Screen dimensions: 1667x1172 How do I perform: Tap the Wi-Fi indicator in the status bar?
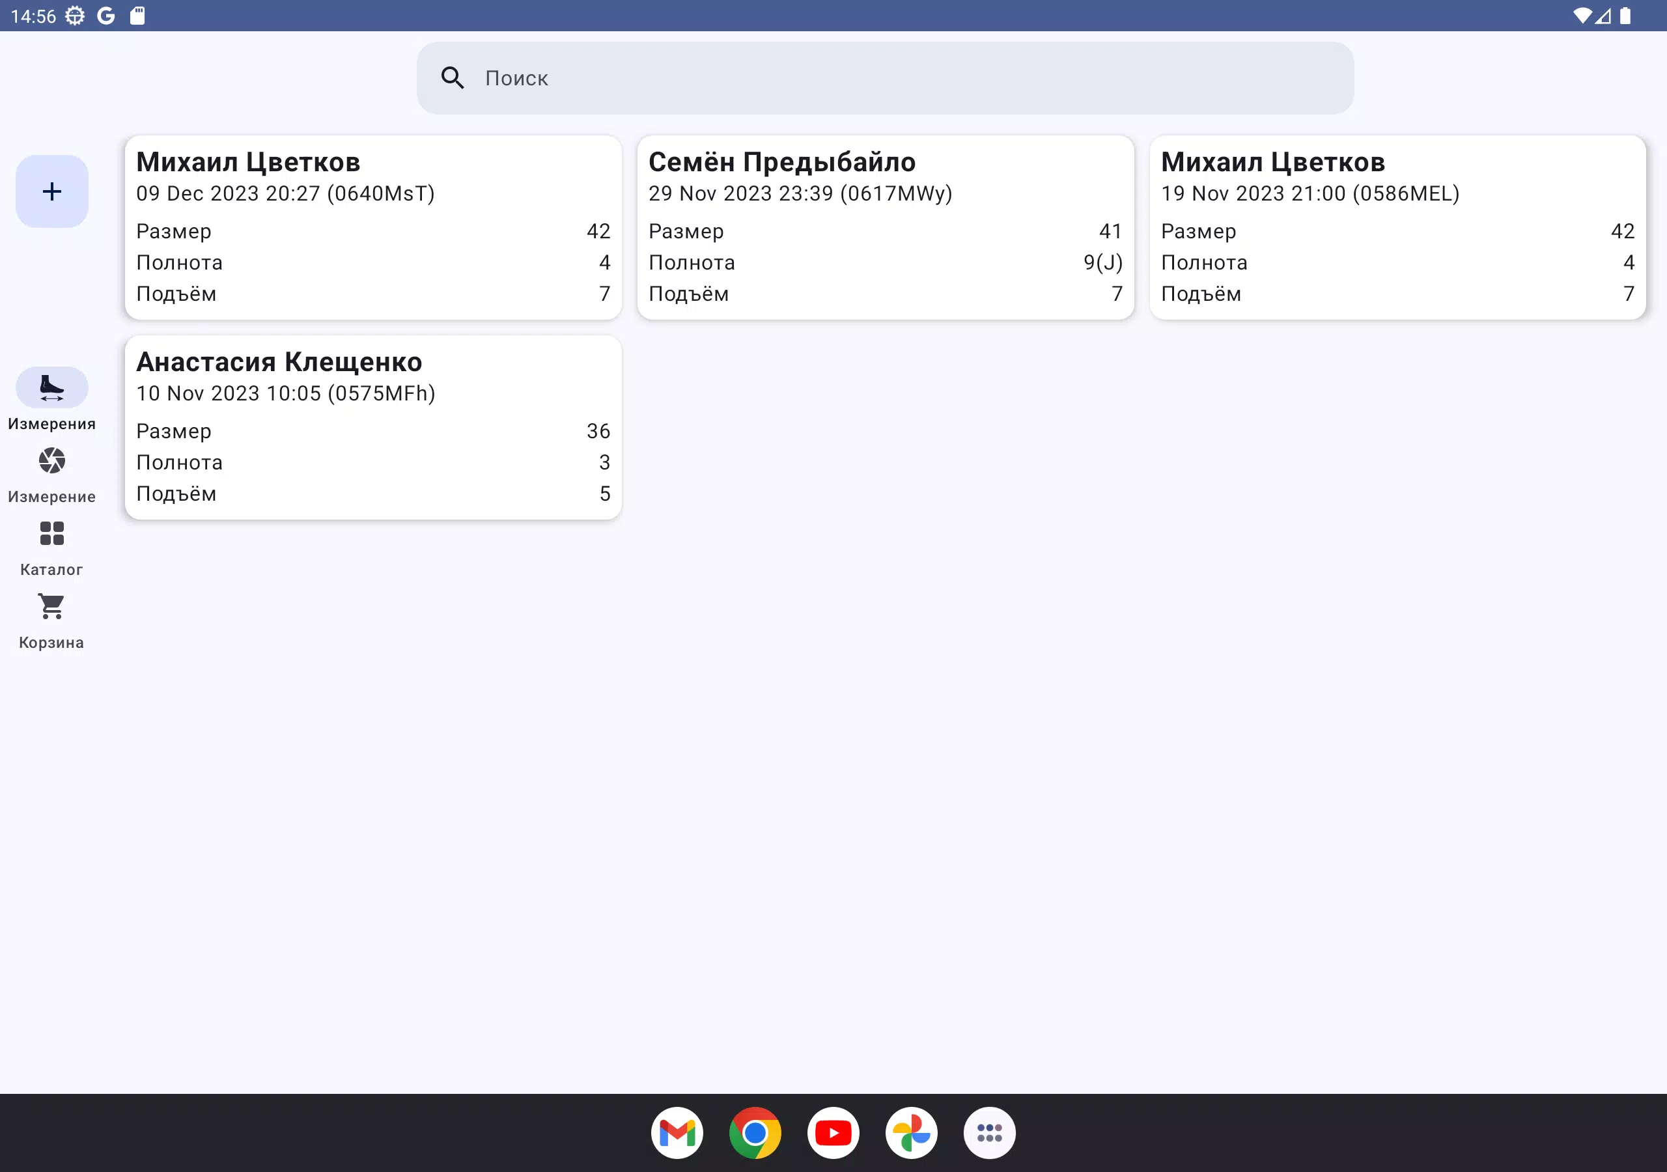pyautogui.click(x=1583, y=14)
